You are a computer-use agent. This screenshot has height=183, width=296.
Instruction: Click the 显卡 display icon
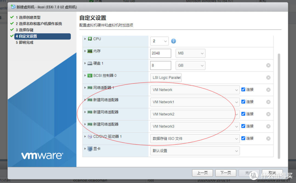click(x=89, y=149)
